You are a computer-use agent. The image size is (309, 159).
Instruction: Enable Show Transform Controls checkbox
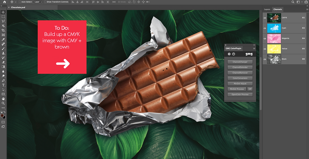(x=45, y=2)
